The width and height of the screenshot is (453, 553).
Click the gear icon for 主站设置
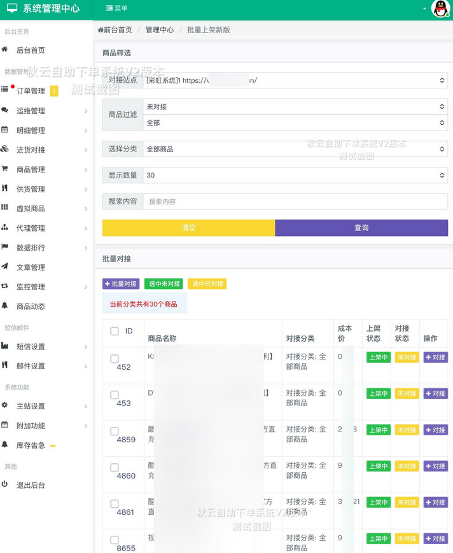pos(4,405)
